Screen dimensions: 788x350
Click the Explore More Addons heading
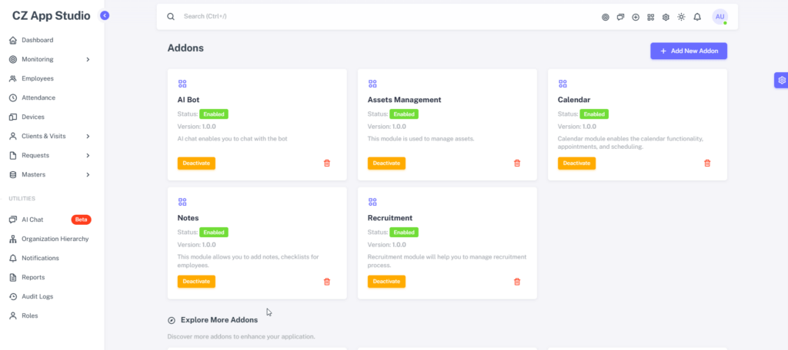(219, 320)
